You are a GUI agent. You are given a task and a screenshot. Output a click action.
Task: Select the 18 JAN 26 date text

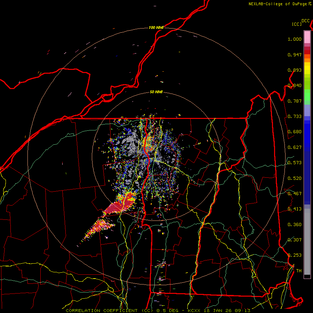click(x=217, y=311)
